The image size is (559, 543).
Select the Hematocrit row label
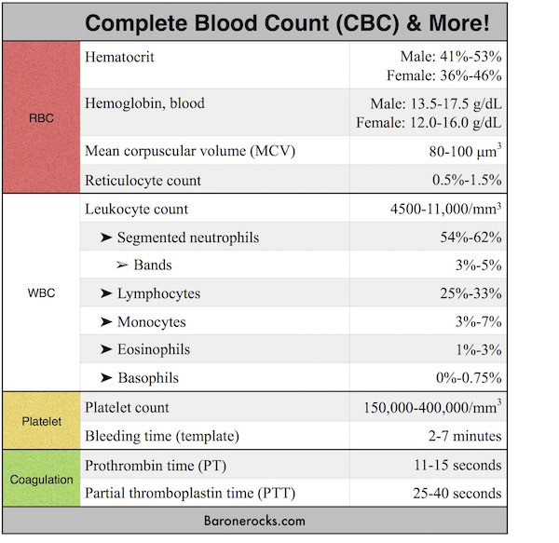[x=119, y=57]
